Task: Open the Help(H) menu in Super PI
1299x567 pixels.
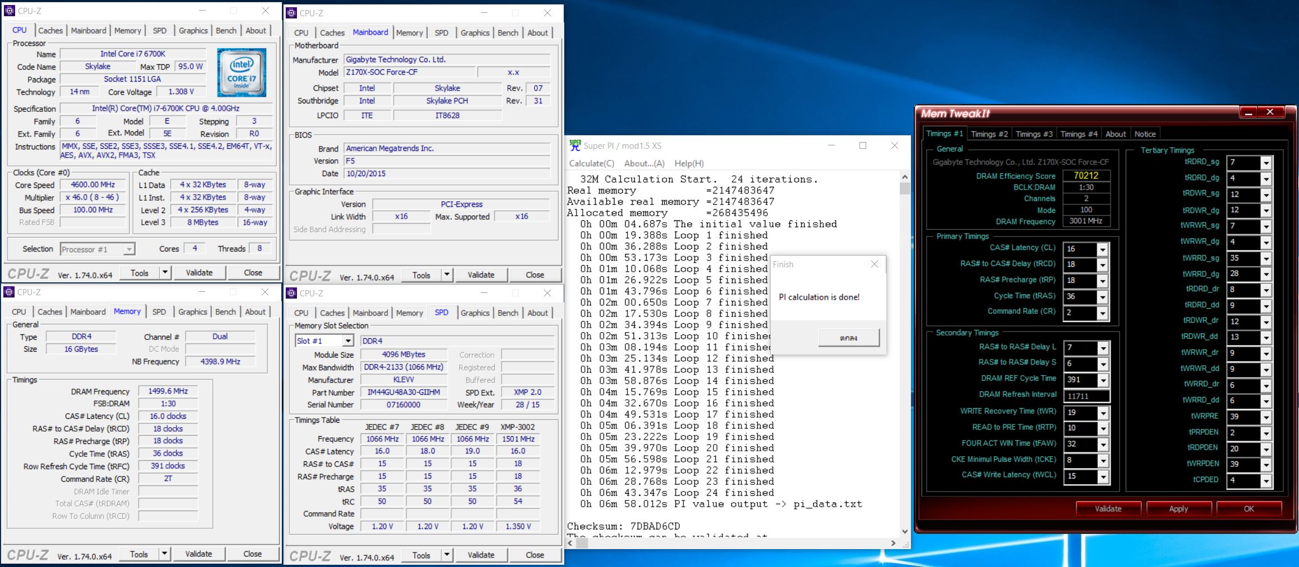Action: (x=689, y=163)
